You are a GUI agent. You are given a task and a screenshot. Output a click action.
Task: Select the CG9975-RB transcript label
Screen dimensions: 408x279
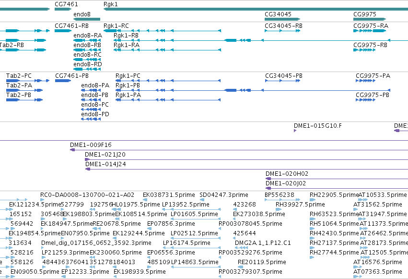370,45
